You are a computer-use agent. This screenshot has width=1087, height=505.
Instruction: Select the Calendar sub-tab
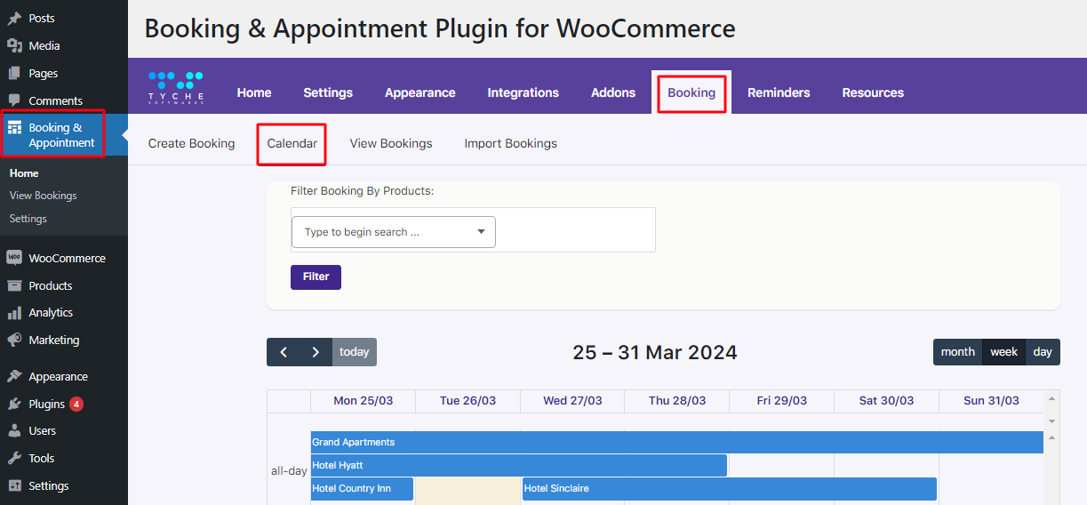click(292, 143)
